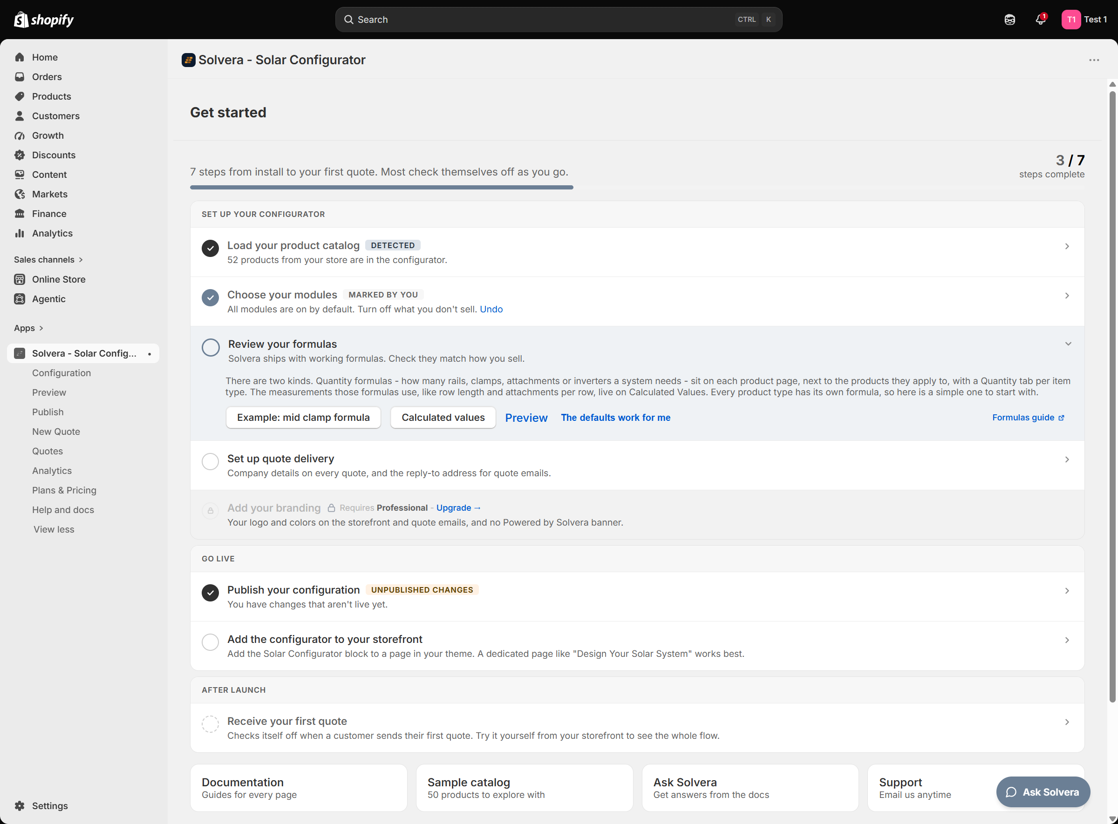Click the T1 account avatar

click(x=1071, y=20)
